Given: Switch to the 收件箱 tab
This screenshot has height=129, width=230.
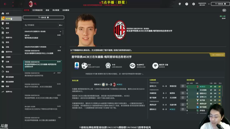Looking at the screenshot, I should pyautogui.click(x=26, y=10).
